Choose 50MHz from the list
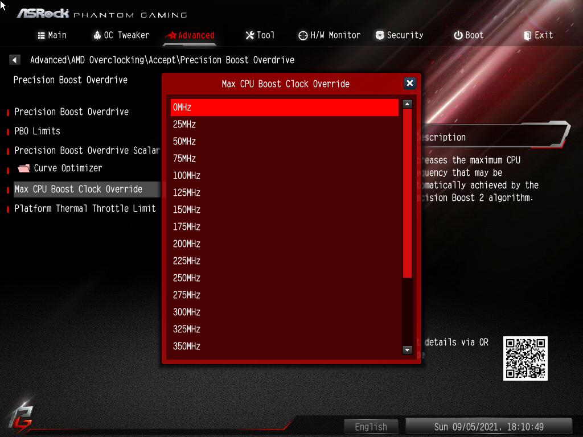 pyautogui.click(x=285, y=142)
